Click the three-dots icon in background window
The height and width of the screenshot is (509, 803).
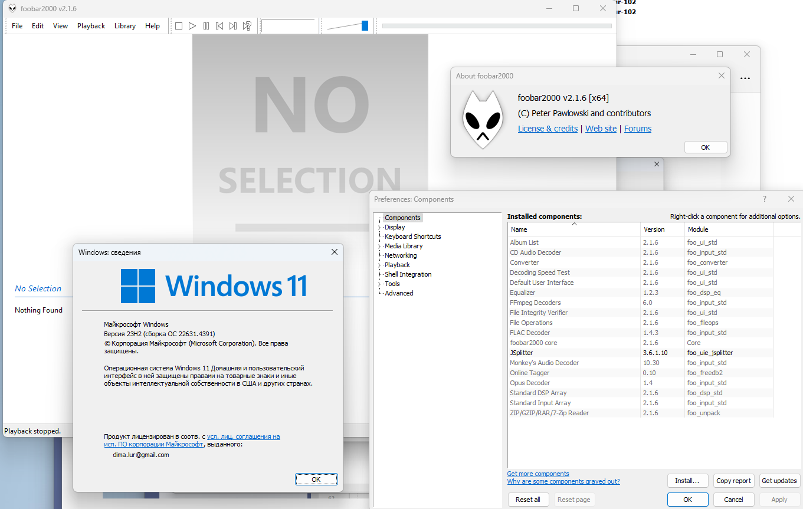[745, 78]
